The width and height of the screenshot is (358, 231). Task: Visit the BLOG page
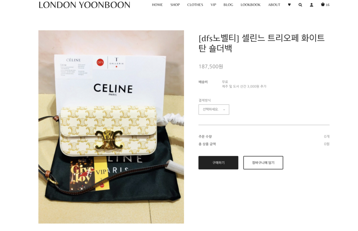coord(228,5)
